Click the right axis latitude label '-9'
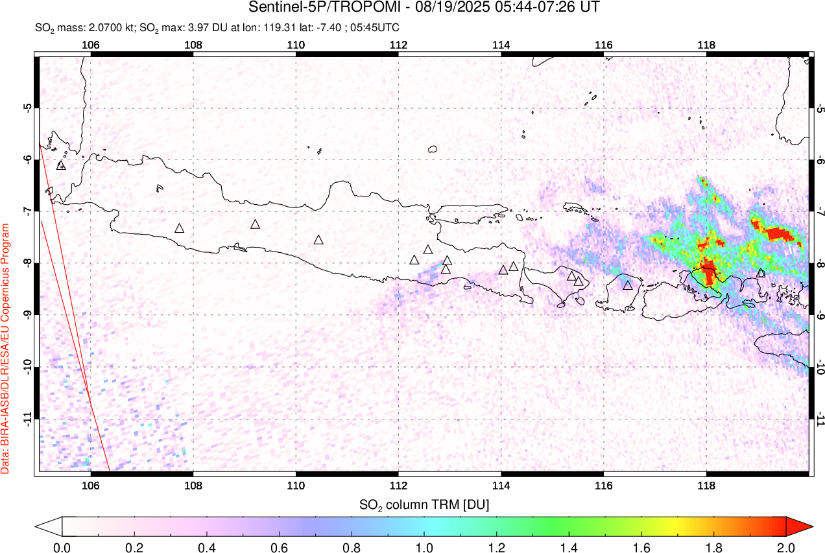Screen dimensions: 825x553 (x=820, y=315)
